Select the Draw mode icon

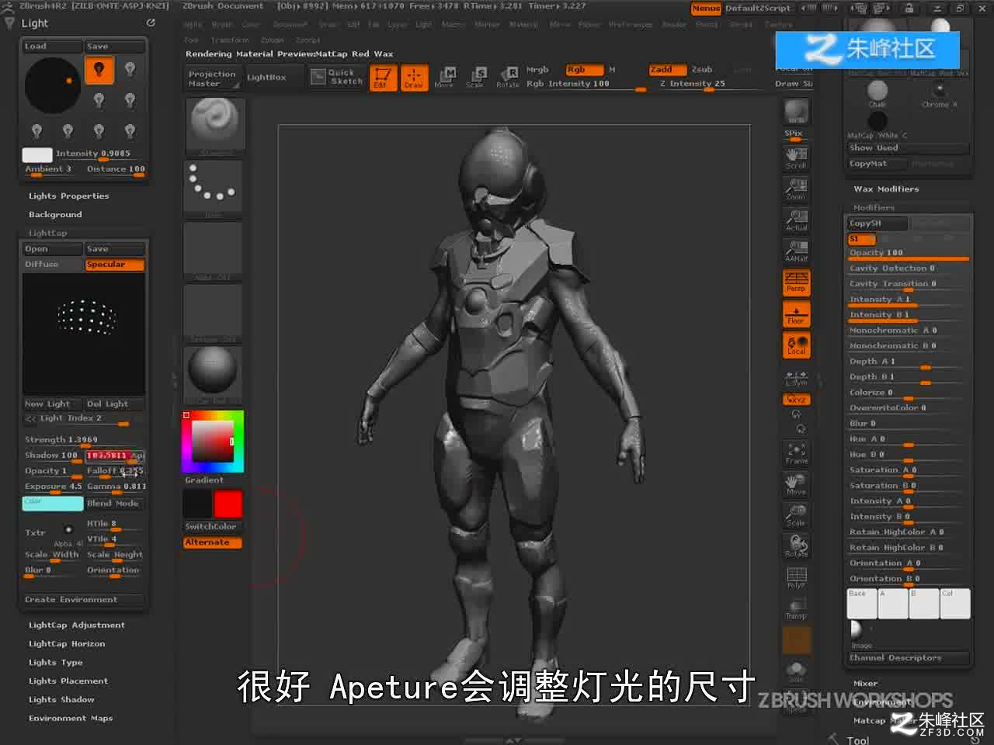coord(414,78)
